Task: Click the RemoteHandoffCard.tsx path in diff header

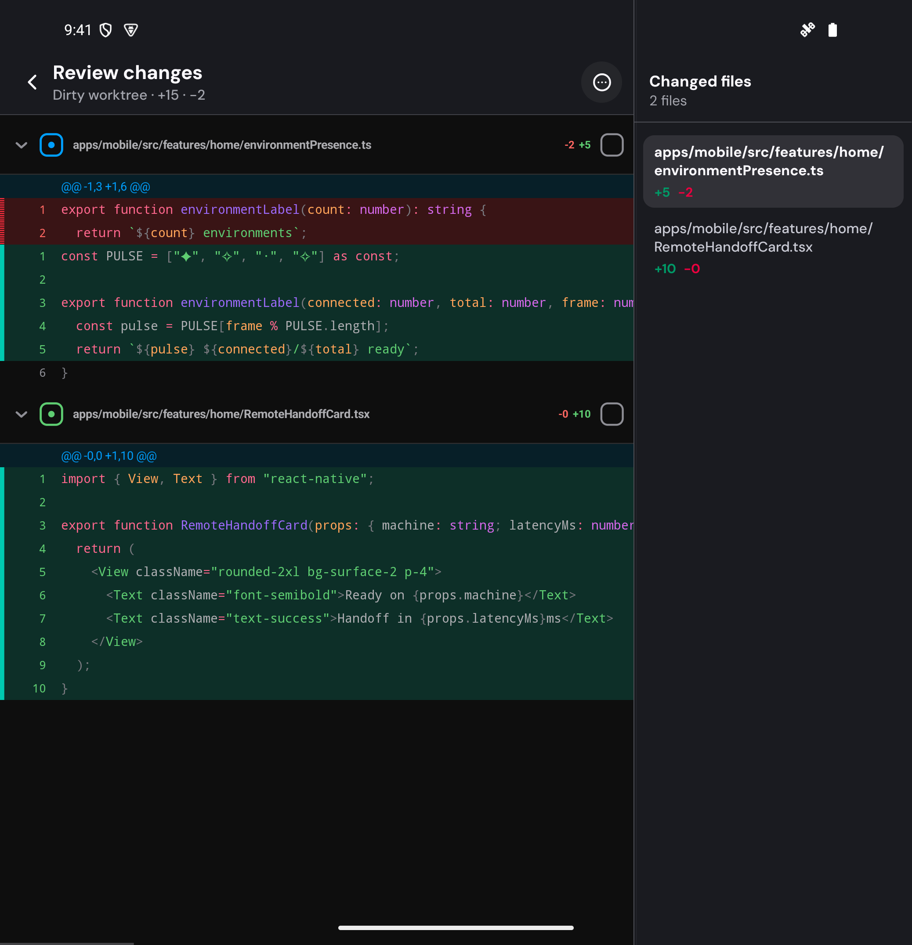Action: (x=221, y=414)
